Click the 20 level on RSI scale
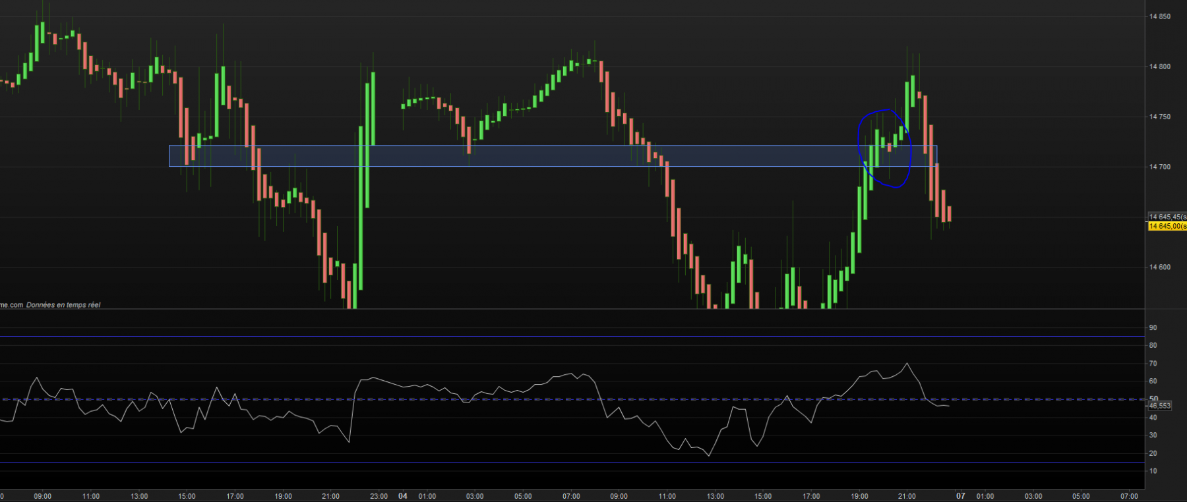The image size is (1187, 502). tap(1153, 453)
